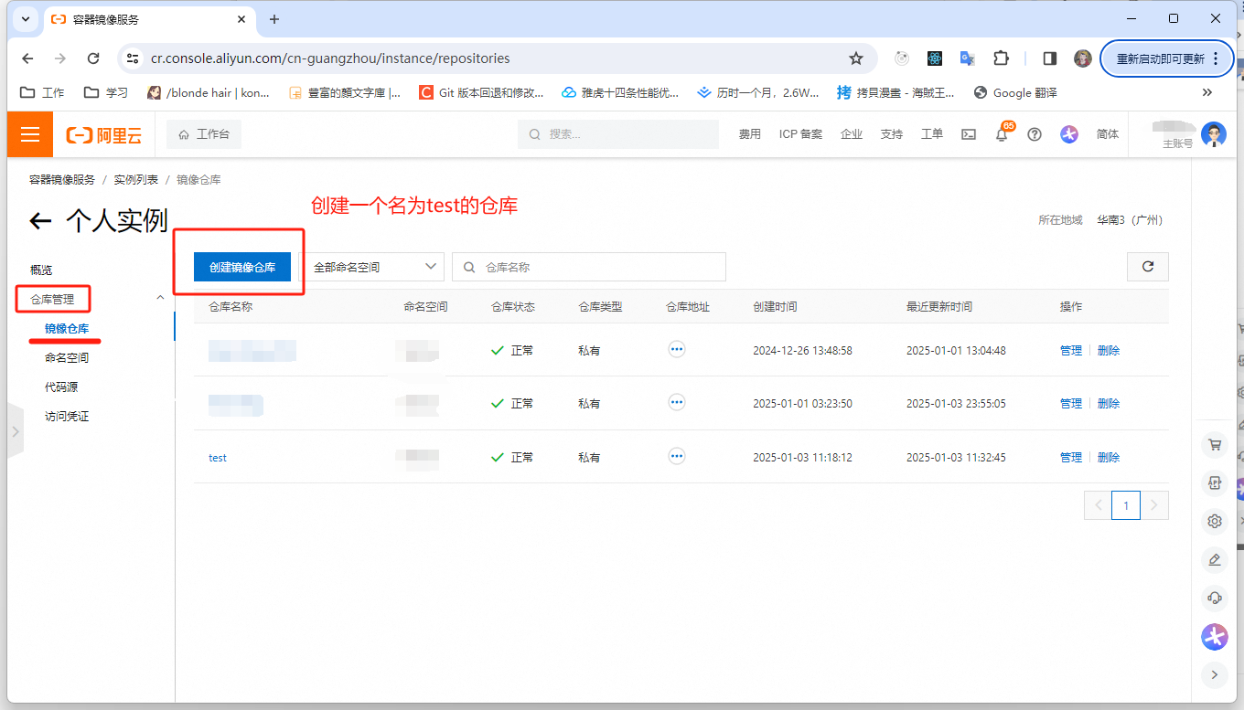Image resolution: width=1244 pixels, height=710 pixels.
Task: Click 管理 for the 2024-12-26 repository
Action: click(1071, 350)
